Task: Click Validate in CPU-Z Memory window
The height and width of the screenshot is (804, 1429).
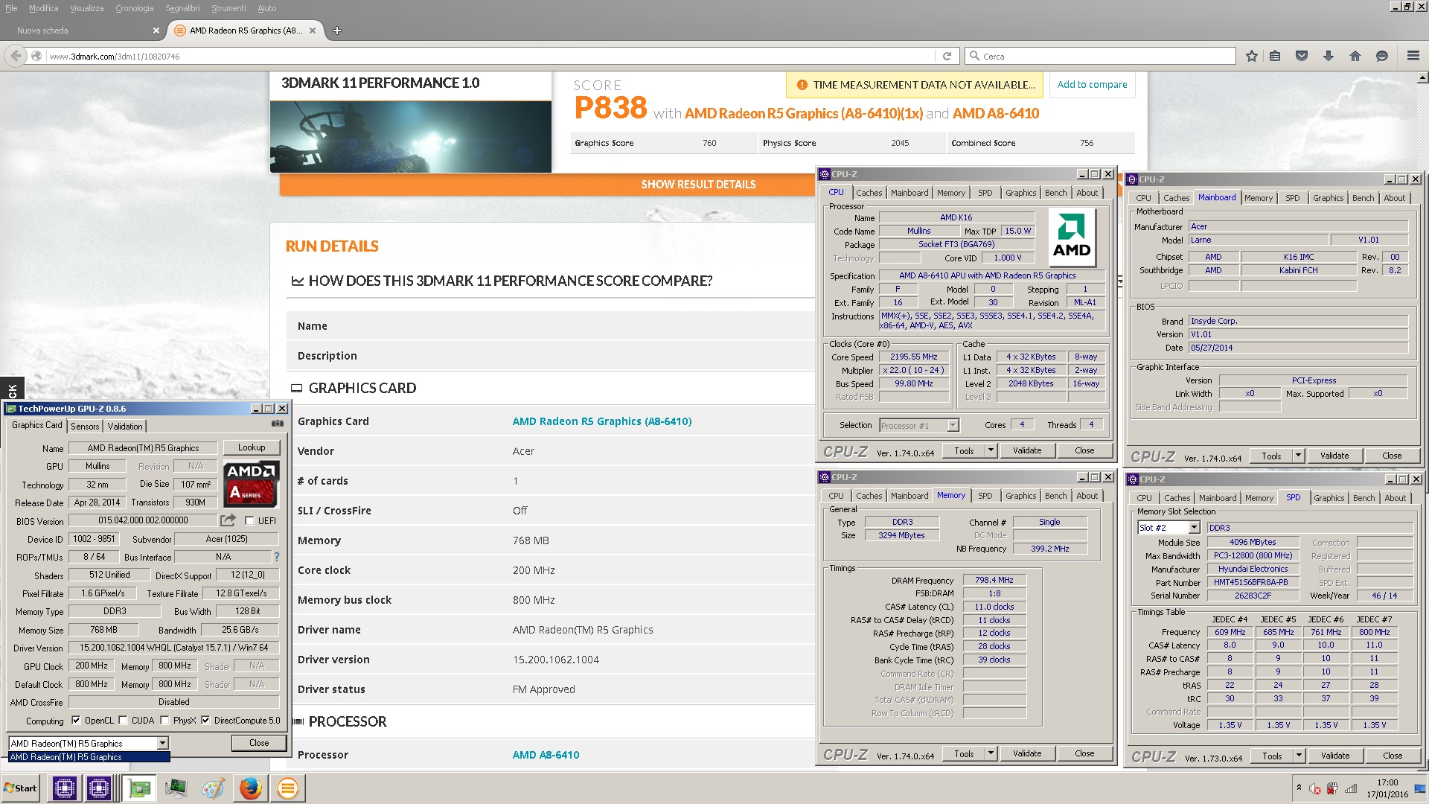Action: click(x=1027, y=753)
